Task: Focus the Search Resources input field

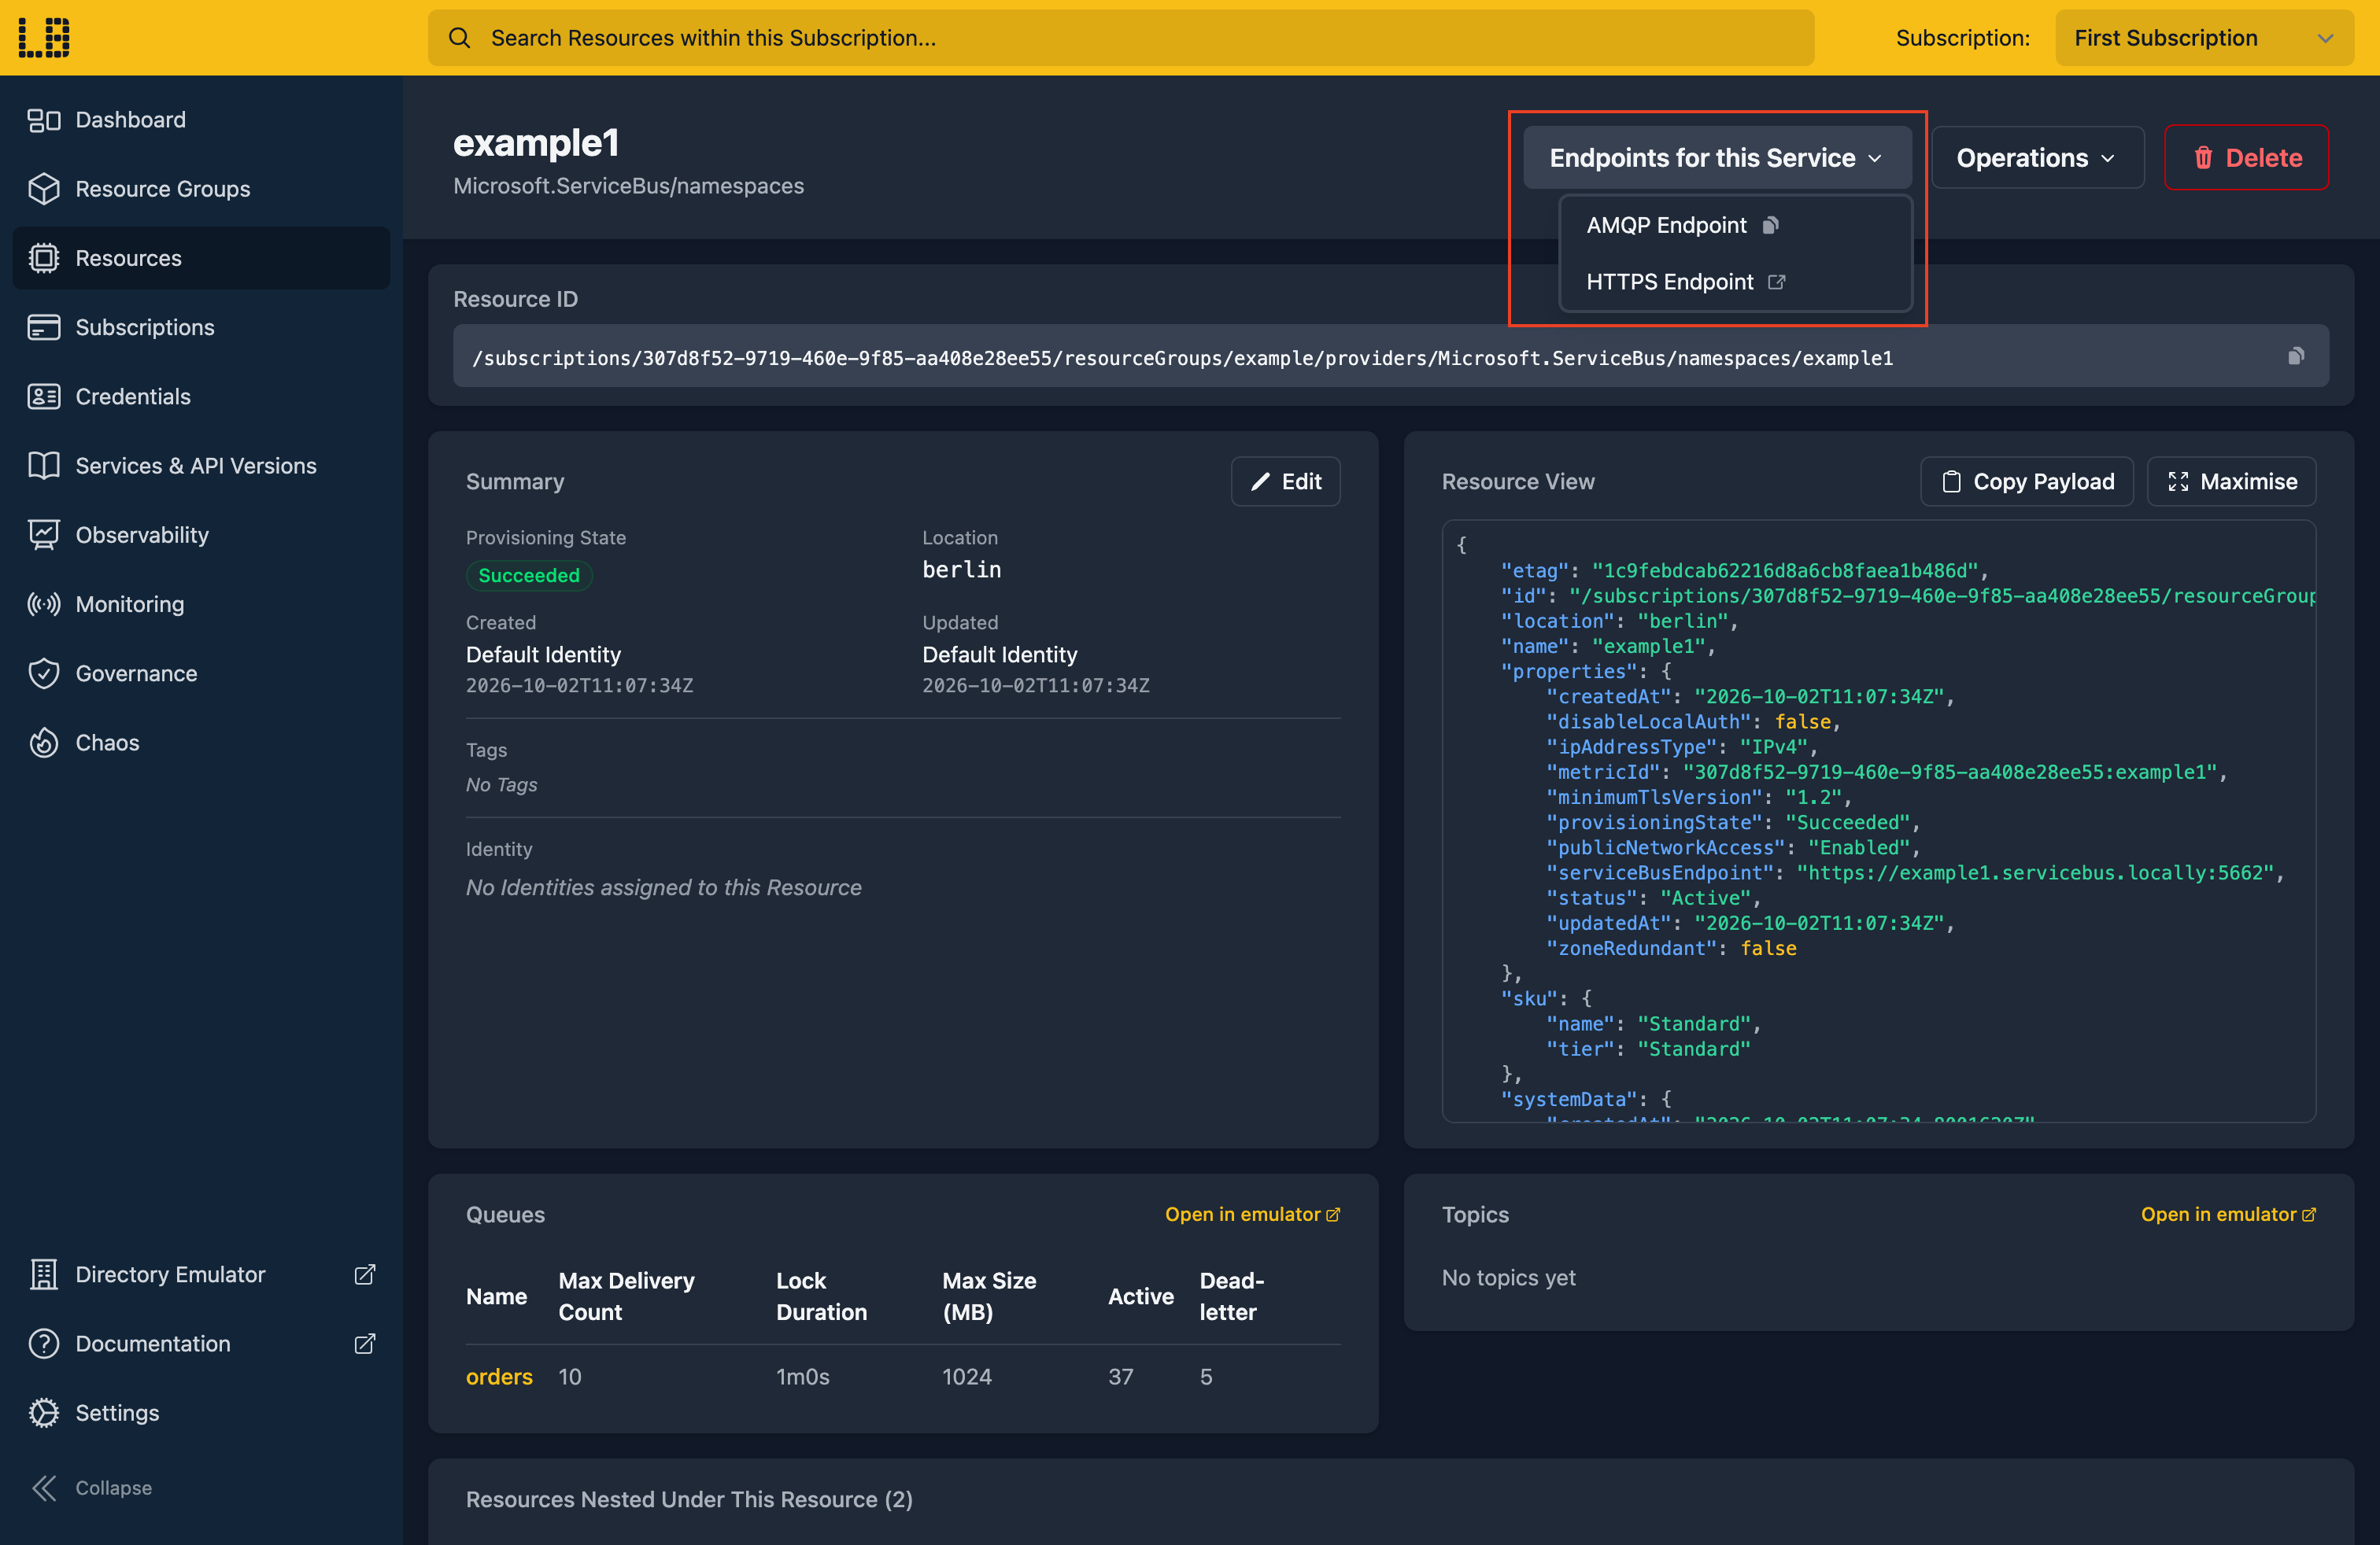Action: click(x=1121, y=38)
